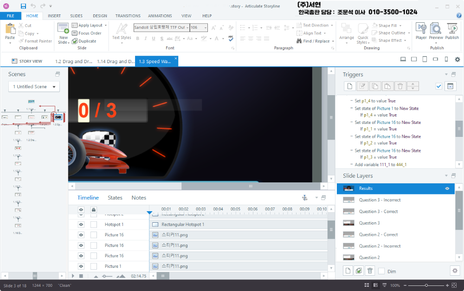464x291 pixels.
Task: Enable the Dim checkbox
Action: point(381,271)
